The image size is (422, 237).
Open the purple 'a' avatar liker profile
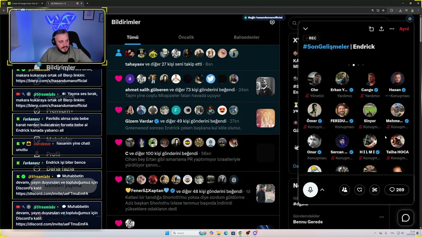click(x=130, y=79)
